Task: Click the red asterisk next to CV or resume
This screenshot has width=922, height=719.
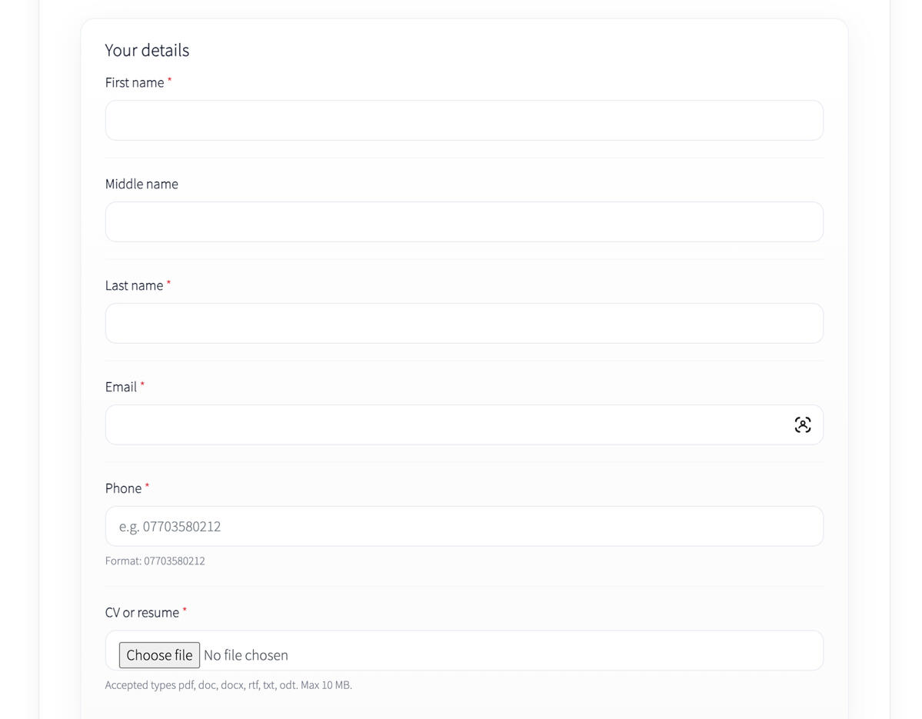Action: pyautogui.click(x=185, y=610)
